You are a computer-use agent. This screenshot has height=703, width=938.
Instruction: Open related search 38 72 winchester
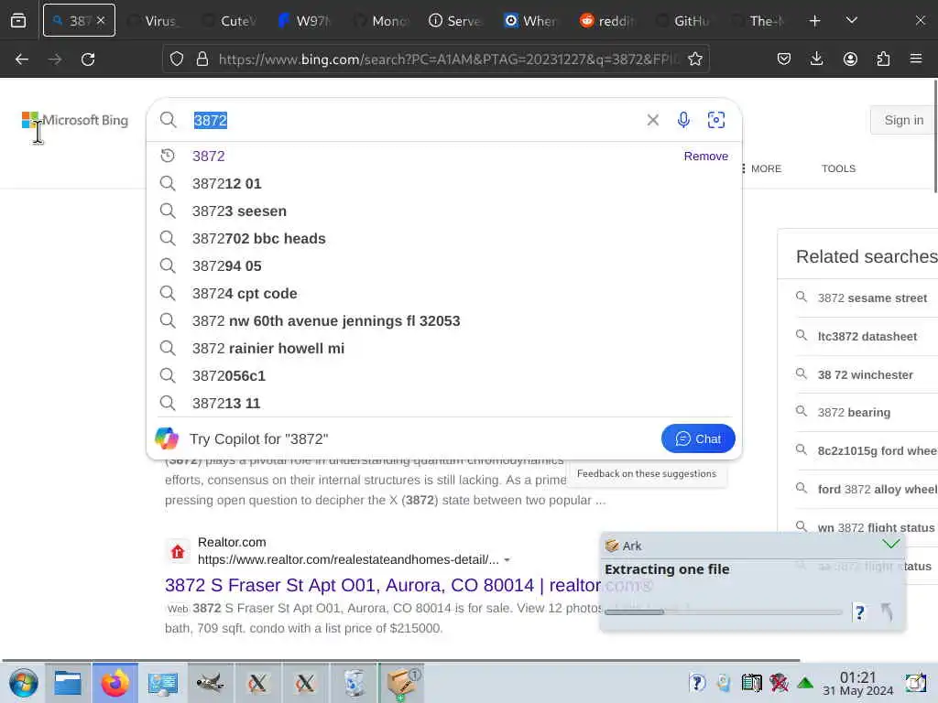[865, 374]
